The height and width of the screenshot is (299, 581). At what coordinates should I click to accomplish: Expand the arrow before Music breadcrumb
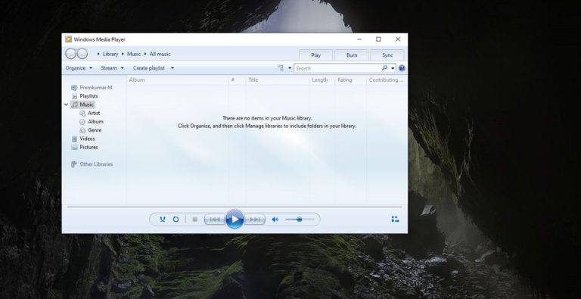point(123,54)
